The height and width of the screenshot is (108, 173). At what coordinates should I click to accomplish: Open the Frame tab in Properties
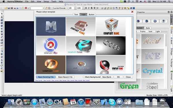click(x=143, y=31)
